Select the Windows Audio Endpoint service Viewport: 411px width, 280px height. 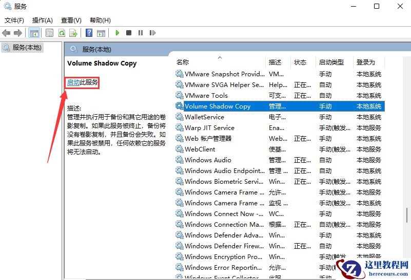pyautogui.click(x=225, y=170)
